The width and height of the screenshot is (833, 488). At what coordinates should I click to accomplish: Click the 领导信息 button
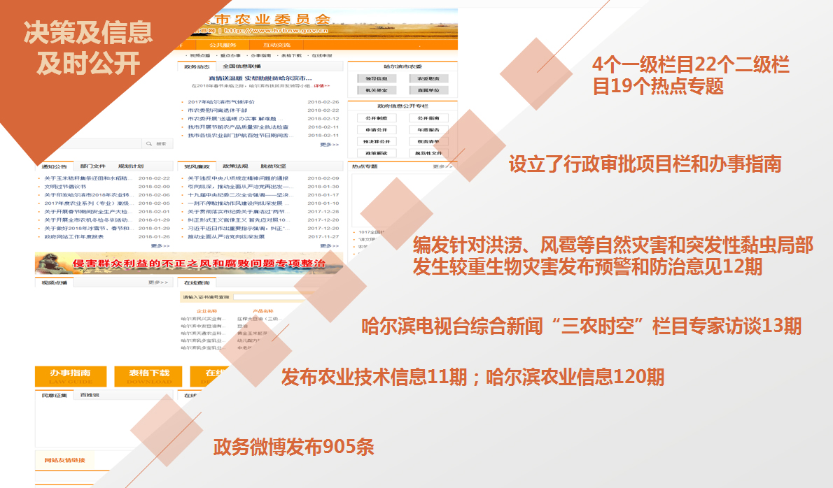coord(377,78)
